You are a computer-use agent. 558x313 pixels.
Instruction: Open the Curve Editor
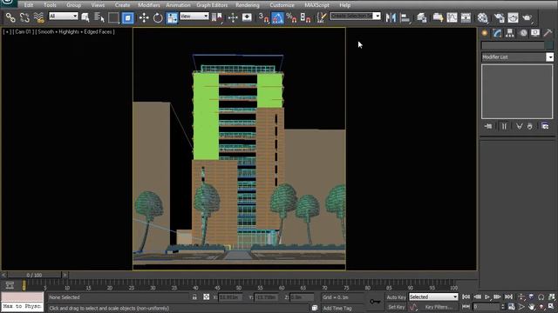tap(452, 17)
